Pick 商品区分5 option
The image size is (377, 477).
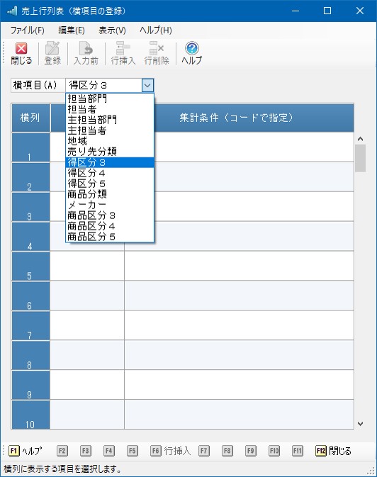point(110,237)
